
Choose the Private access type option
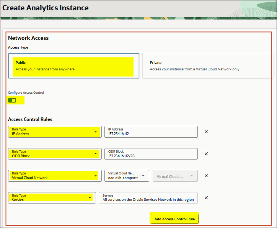pos(208,66)
